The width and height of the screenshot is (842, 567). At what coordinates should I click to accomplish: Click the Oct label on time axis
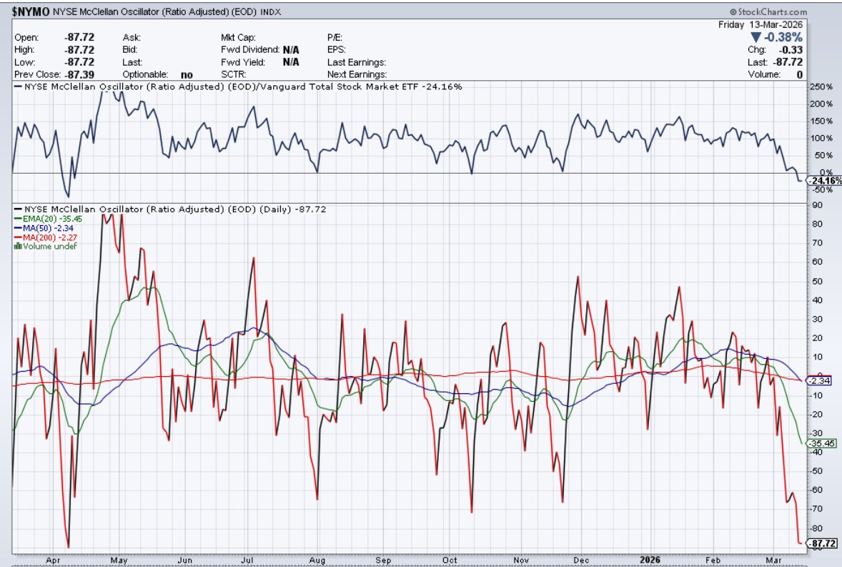[x=450, y=560]
